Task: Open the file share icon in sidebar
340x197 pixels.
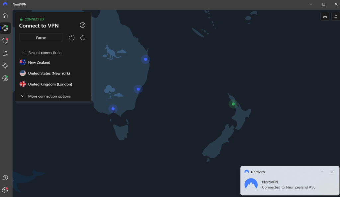Action: point(5,53)
